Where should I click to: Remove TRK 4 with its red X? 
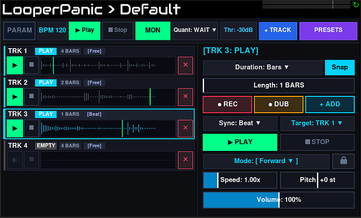[x=185, y=160]
